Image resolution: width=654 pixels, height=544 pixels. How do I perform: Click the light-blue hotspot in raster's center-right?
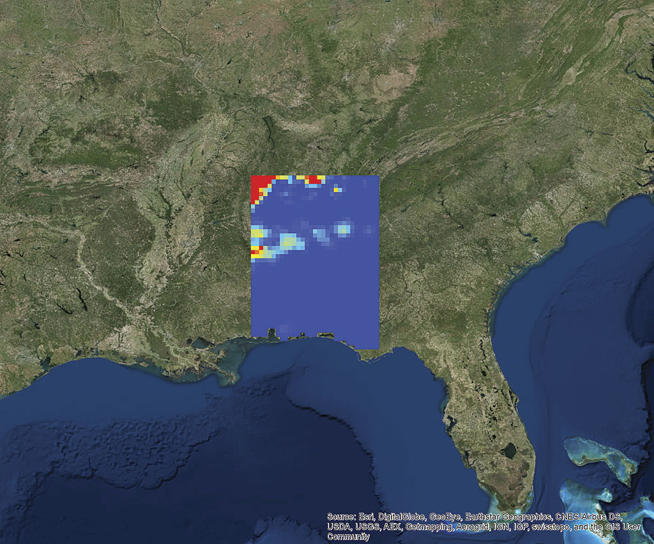[x=343, y=228]
